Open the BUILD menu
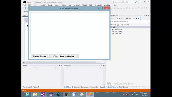Screen dimensions: 172x97 (50, 5)
